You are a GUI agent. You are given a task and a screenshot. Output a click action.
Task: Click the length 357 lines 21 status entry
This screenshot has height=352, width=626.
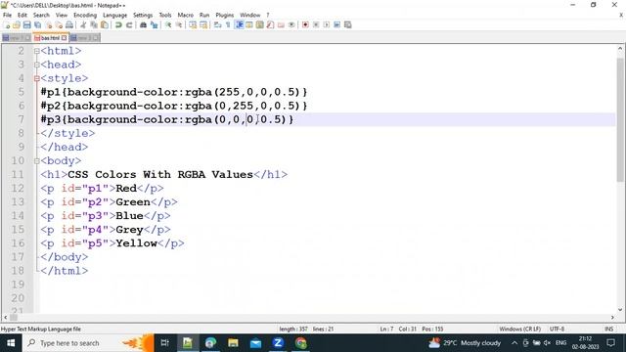306,329
